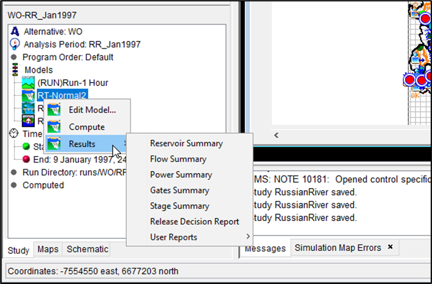This screenshot has width=432, height=284.
Task: Switch to the Schematic tab
Action: click(x=87, y=249)
